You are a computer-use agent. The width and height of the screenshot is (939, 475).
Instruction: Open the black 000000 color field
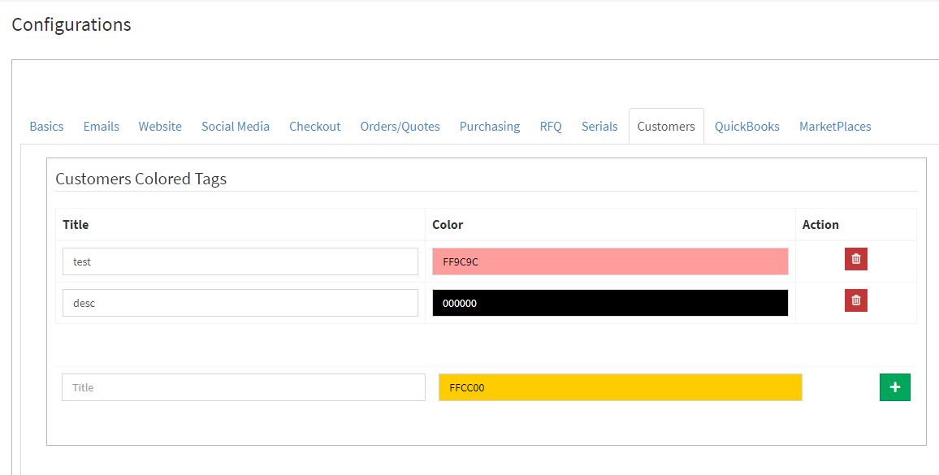click(x=610, y=303)
